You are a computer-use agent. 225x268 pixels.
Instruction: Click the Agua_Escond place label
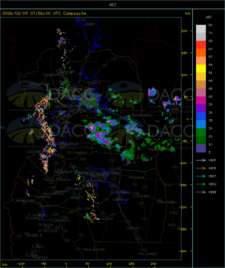pyautogui.click(x=94, y=249)
